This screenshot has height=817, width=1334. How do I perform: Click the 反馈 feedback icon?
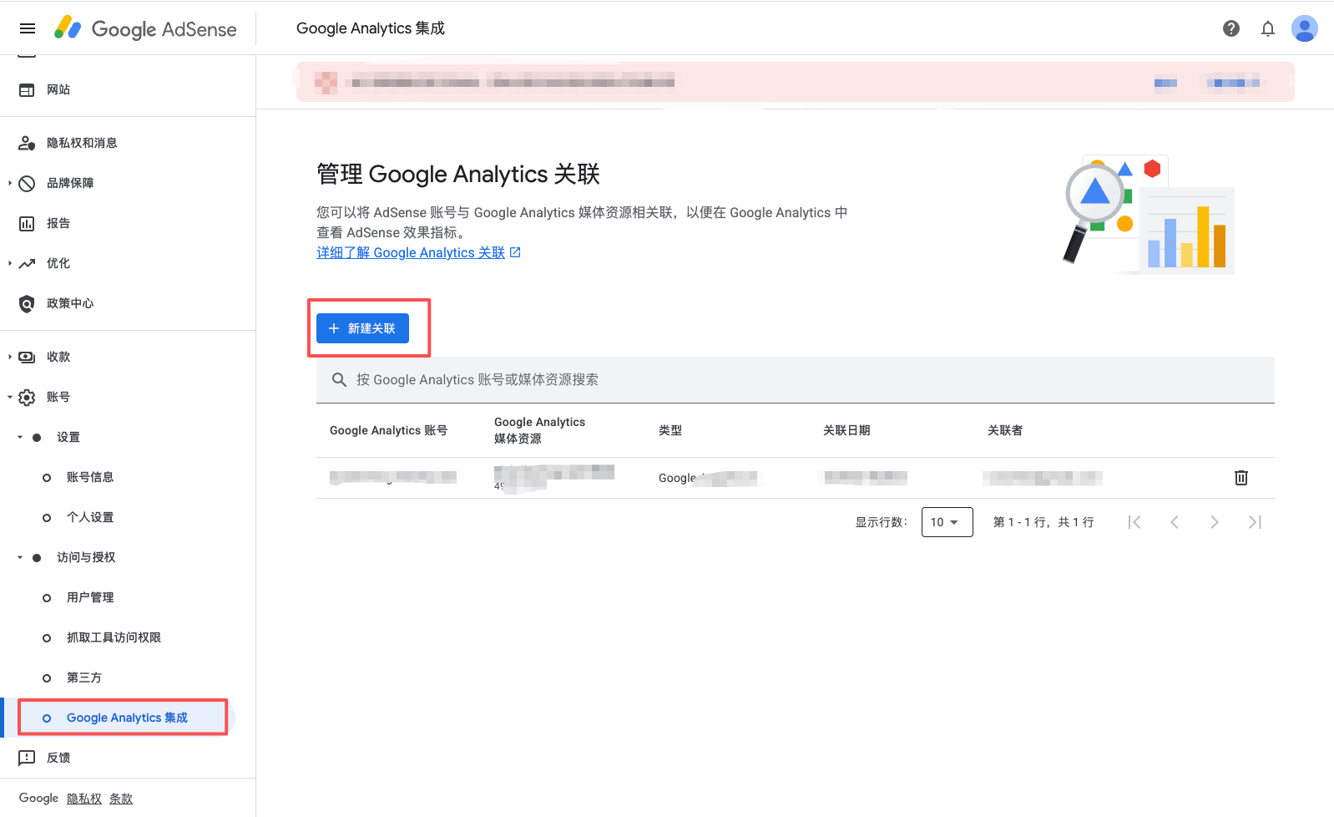point(27,758)
